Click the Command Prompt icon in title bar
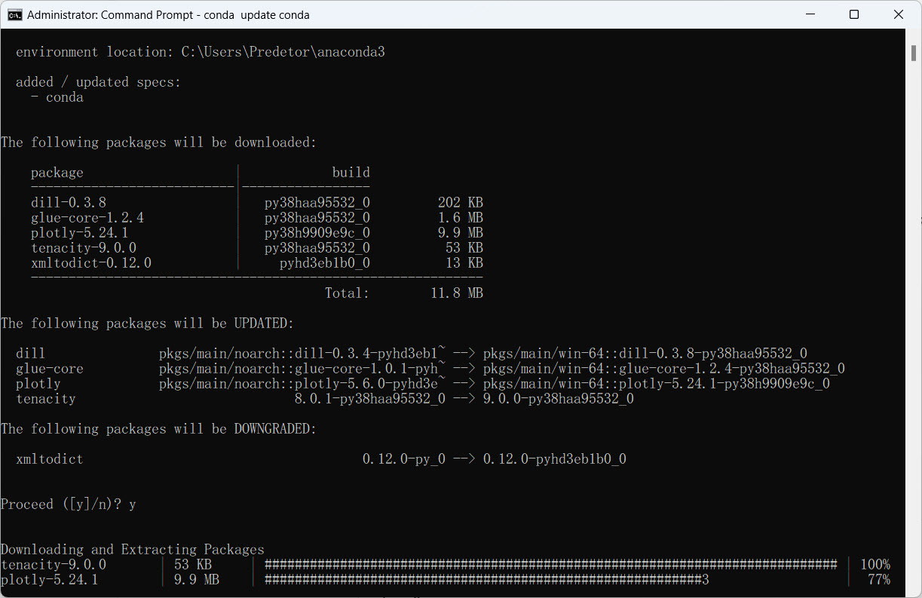This screenshot has height=598, width=922. click(14, 14)
